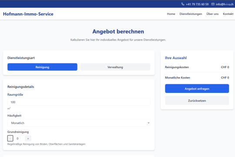Click the Reinigungsdetails heading
Screen dimensions: 235x157
[21, 87]
